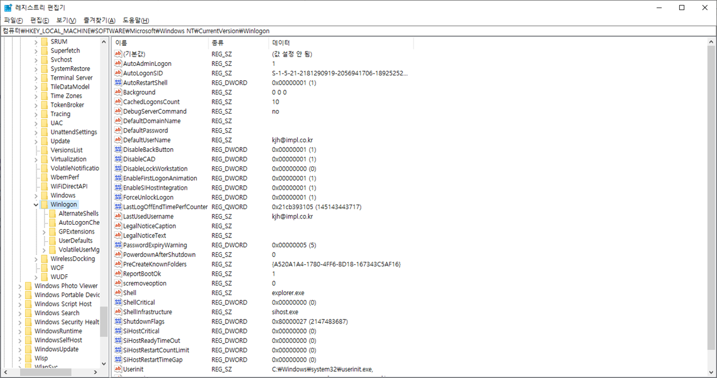Click the ForceUnlockLogon DWORD value icon
The width and height of the screenshot is (717, 378).
(118, 197)
